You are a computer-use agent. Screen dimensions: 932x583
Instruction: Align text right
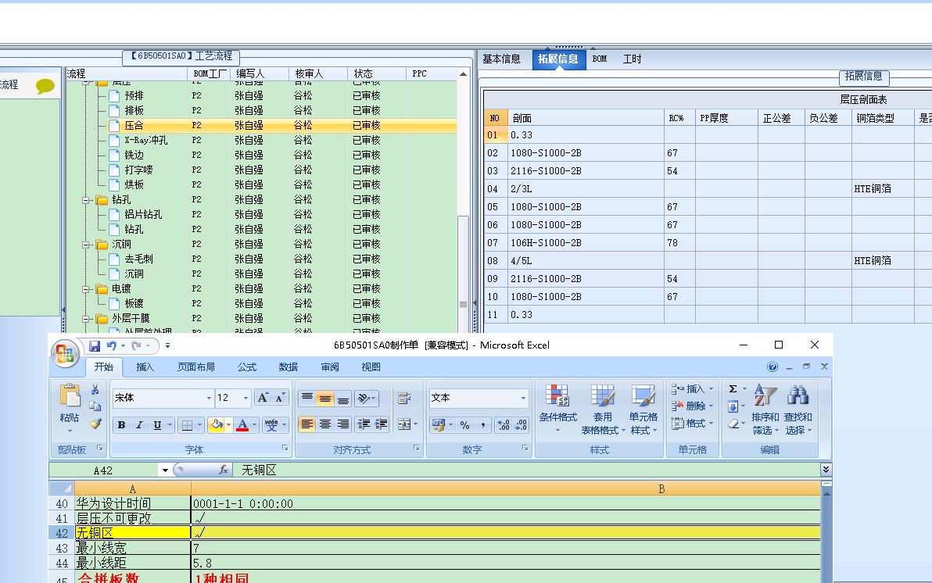coord(343,424)
